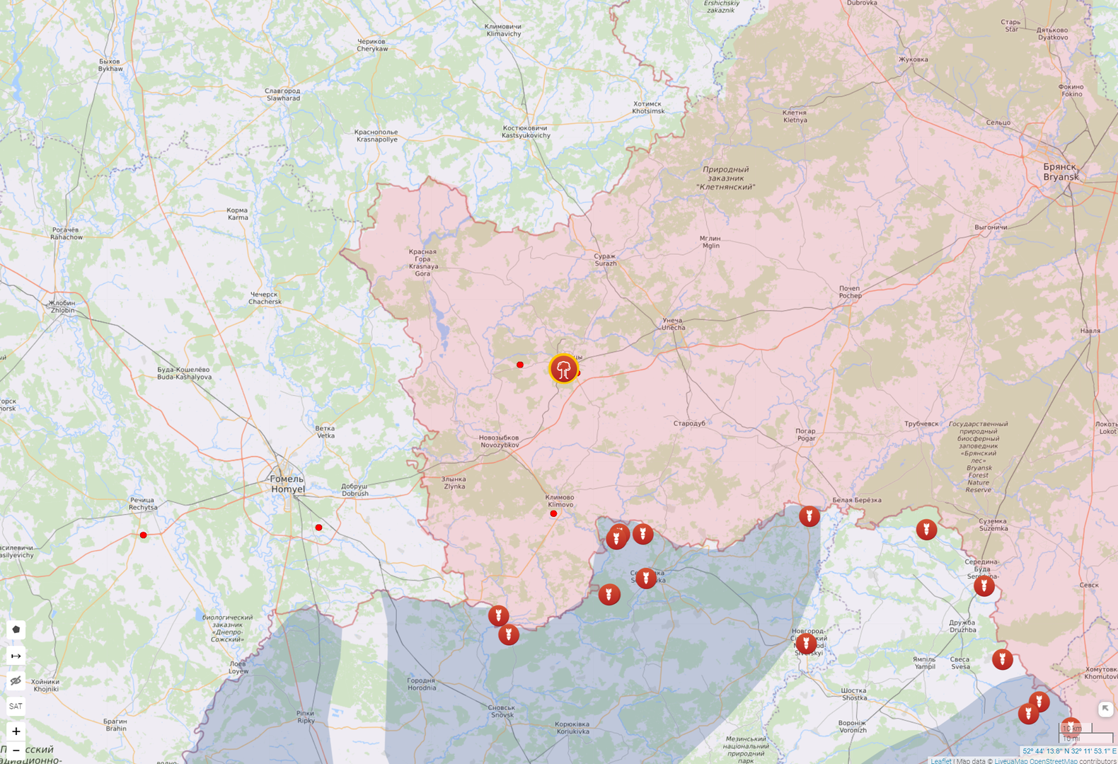Open the LiveuaMap attribution link

click(x=1010, y=760)
